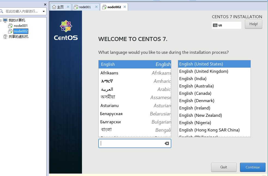Click the CentOS logo in the sidebar
The image size is (268, 176).
point(66,30)
